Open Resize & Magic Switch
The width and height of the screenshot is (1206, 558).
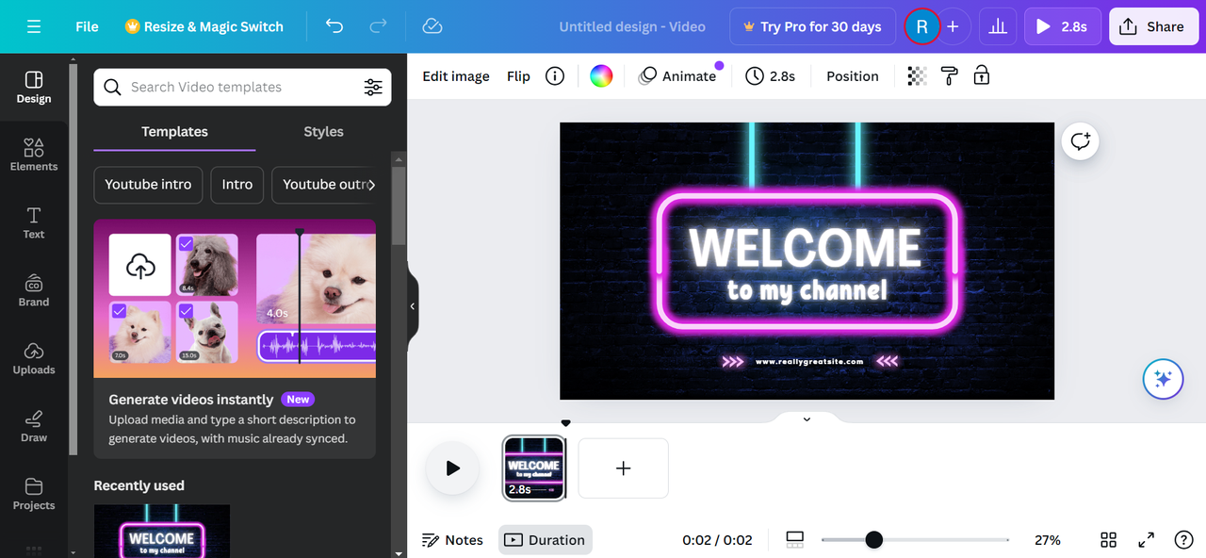pyautogui.click(x=204, y=26)
